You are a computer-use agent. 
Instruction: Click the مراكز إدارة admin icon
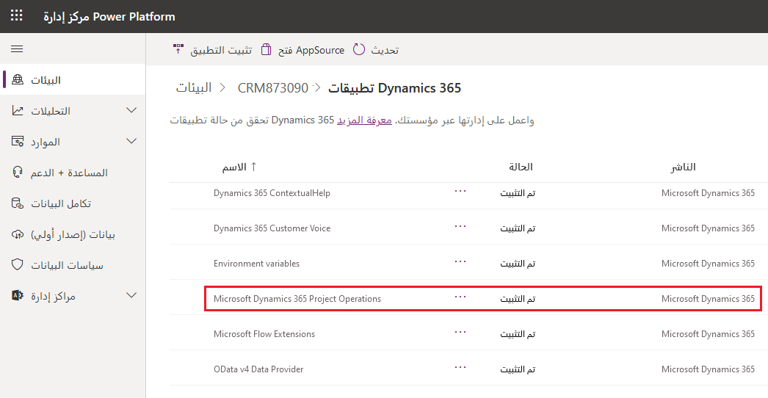(x=18, y=296)
